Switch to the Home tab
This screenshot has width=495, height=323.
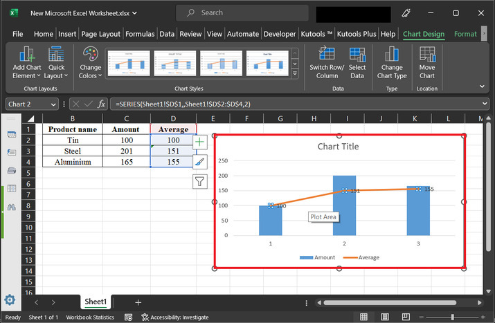coord(44,34)
